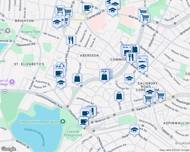Click the Strathmore Rd street label
190x152 pixels.
point(85,101)
